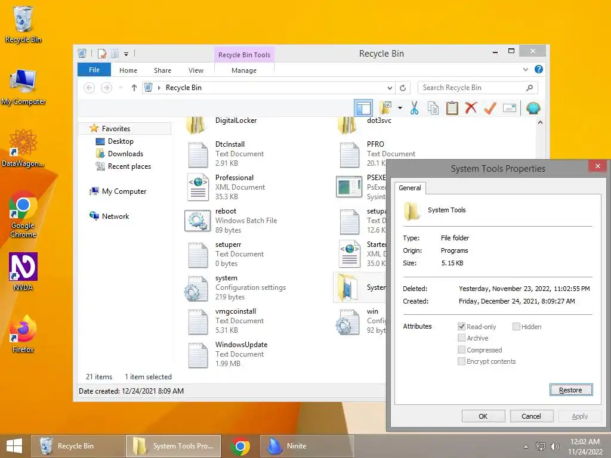Switch to the View ribbon tab
Screen dimensions: 611x458
pyautogui.click(x=196, y=70)
